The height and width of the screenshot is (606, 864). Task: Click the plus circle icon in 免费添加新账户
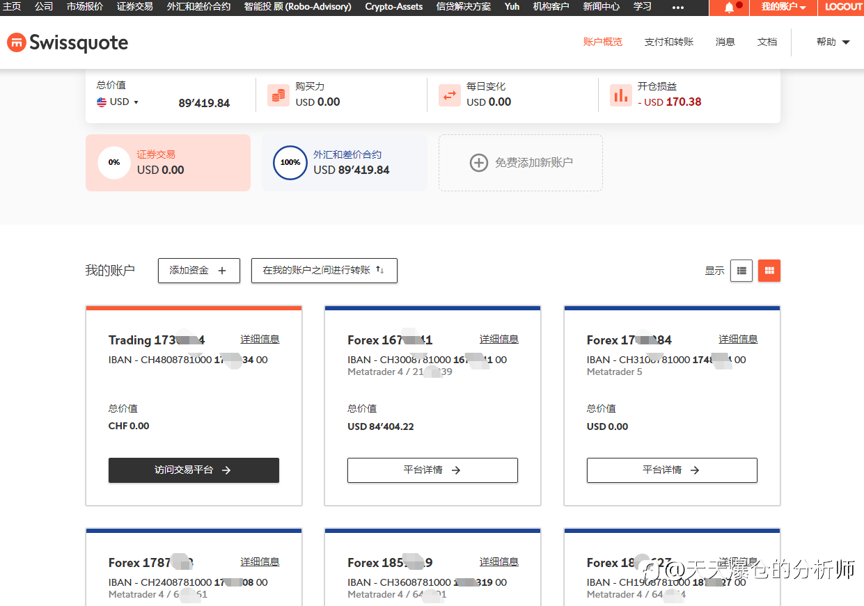coord(478,163)
